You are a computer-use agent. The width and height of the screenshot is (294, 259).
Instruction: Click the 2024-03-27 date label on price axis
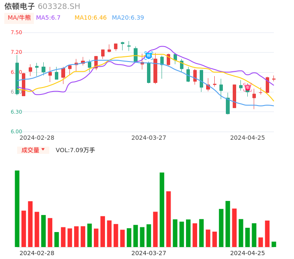pyautogui.click(x=149, y=138)
